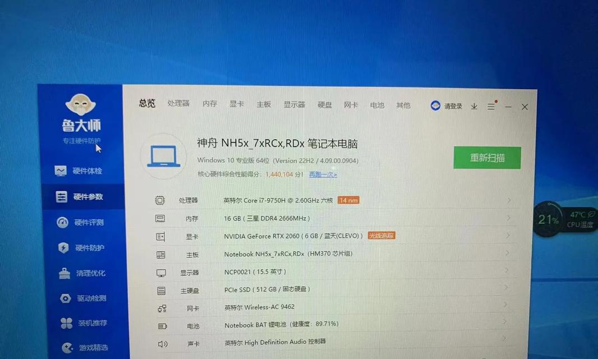
Task: Click the 光线追踪 badge
Action: tap(381, 236)
